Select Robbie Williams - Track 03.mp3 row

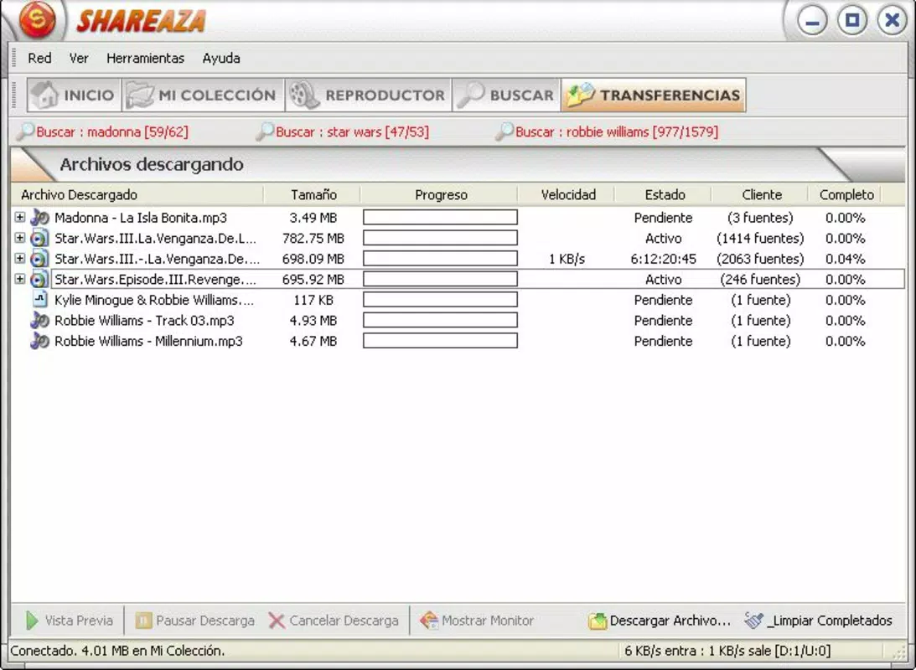[x=458, y=321]
